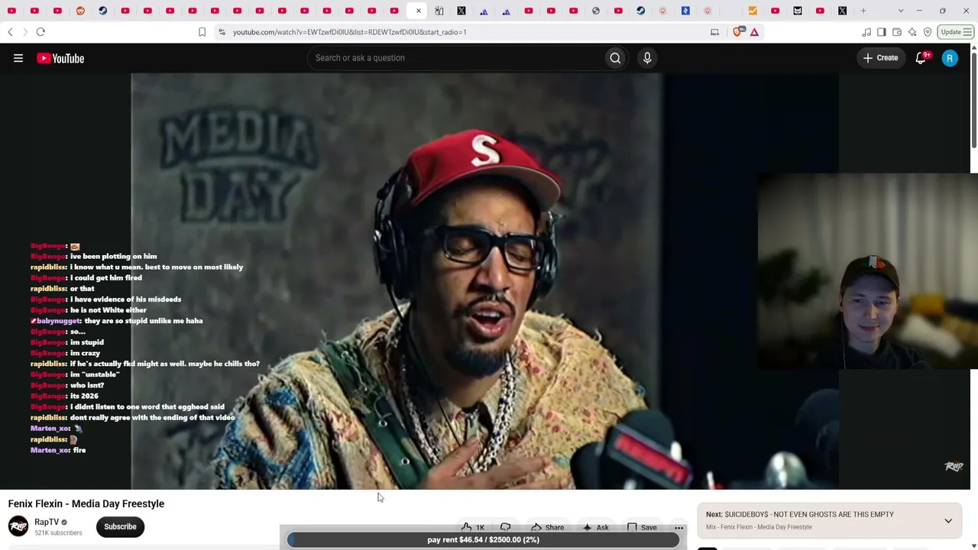Viewport: 978px width, 550px height.
Task: Close the active YouTube tab
Action: [418, 11]
